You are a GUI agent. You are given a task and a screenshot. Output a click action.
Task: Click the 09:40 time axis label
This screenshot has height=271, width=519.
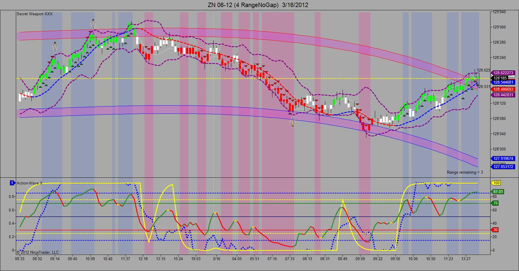pyautogui.click(x=73, y=259)
